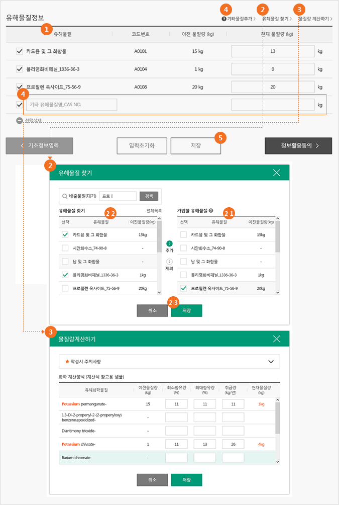
Task: Uncheck 프로필렌 옥사이드 in 가입할 유해물질 list
Action: [184, 288]
